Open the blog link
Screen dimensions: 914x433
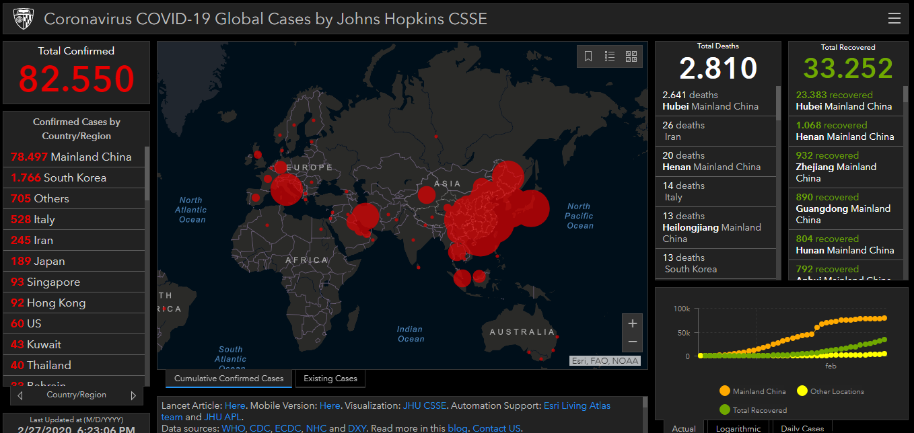pos(457,428)
